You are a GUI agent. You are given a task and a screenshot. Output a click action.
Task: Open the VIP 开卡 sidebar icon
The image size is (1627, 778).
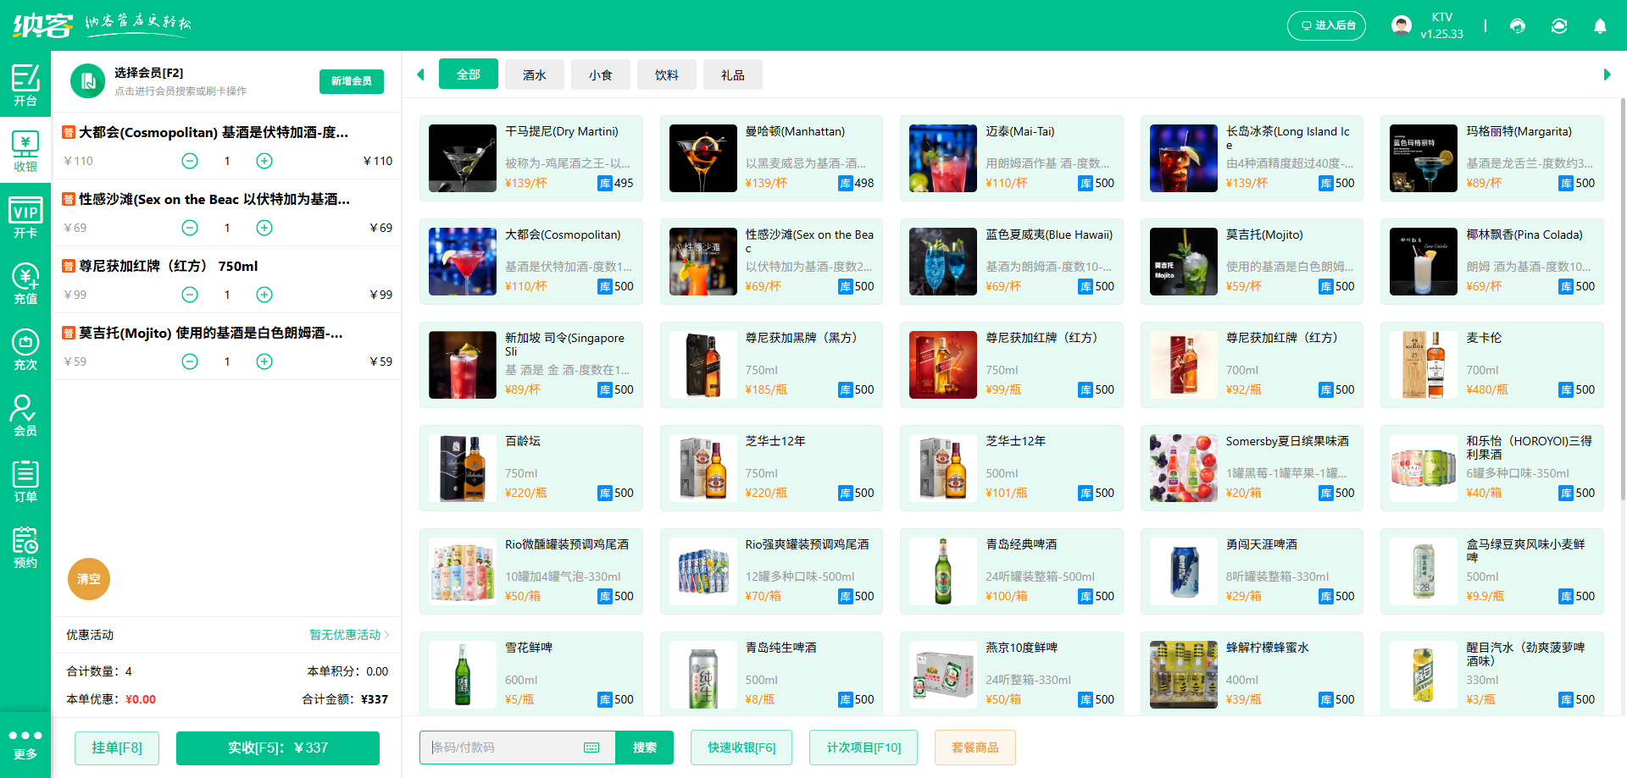tap(25, 217)
